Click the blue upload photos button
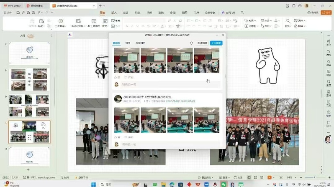Screen dimensions: 334x187 click(216, 43)
